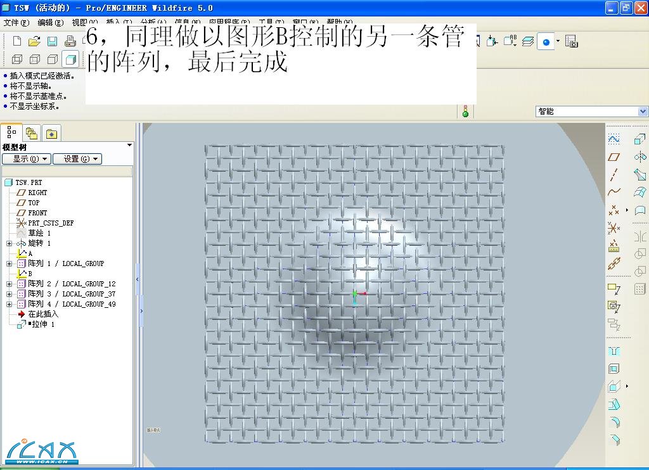Switch to wireframe display mode
The height and width of the screenshot is (470, 649).
click(x=17, y=59)
